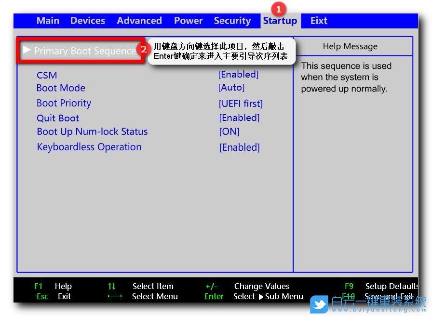Click the Help Message panel header

[x=350, y=47]
